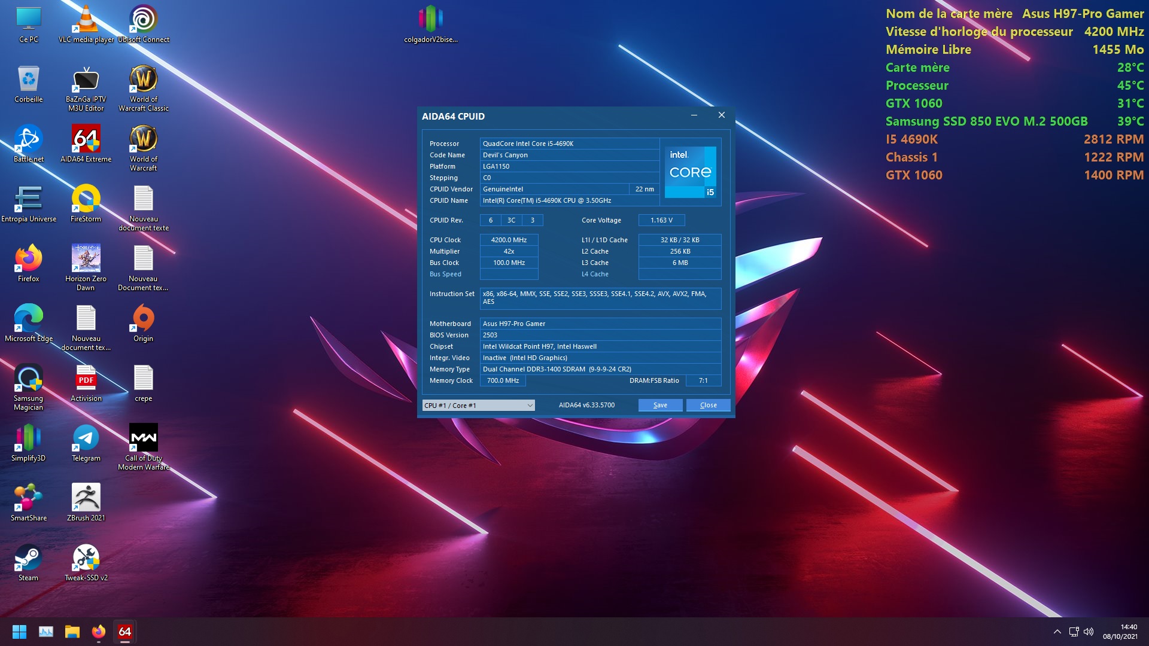Click Close button in AIDA64 CPUID
This screenshot has width=1149, height=646.
click(709, 405)
